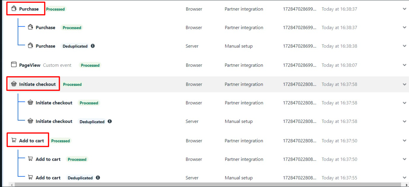Click the Deduplicated badge on Server Purchase
The image size is (409, 187).
(x=75, y=46)
